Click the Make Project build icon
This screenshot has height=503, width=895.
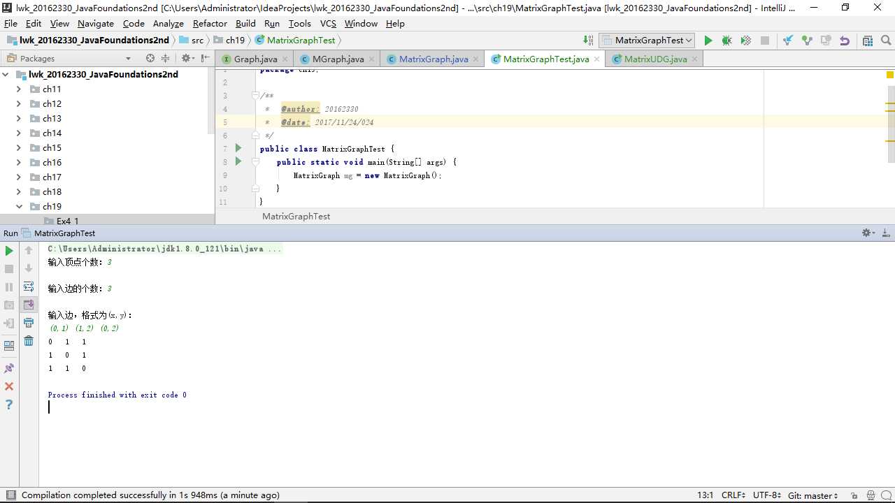(588, 41)
